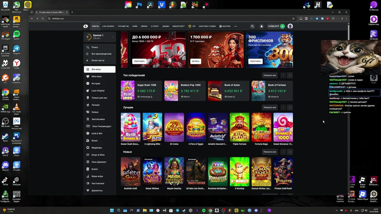The image size is (381, 214).
Task: Click Показать все for Новые
Action: tap(270, 152)
